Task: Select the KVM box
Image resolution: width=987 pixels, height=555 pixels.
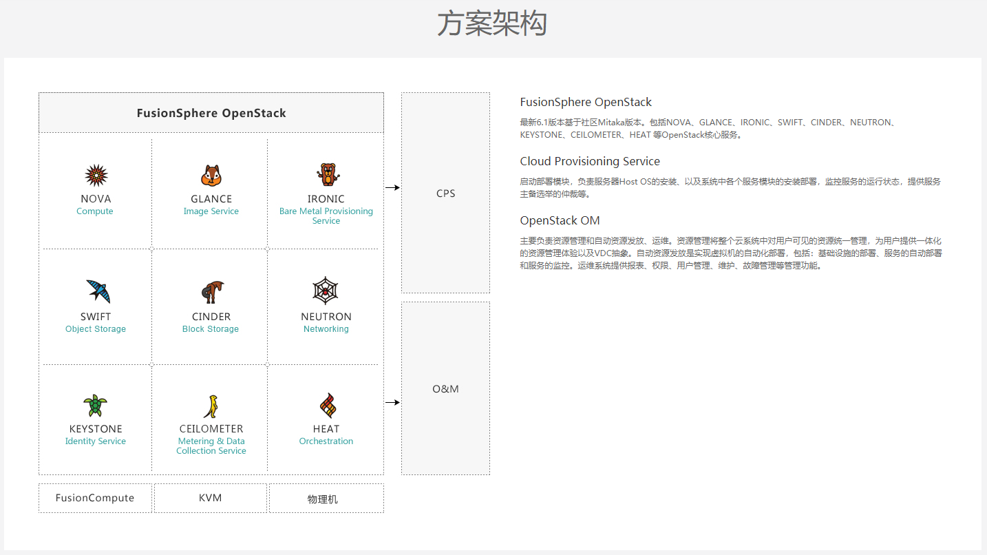Action: [x=210, y=498]
